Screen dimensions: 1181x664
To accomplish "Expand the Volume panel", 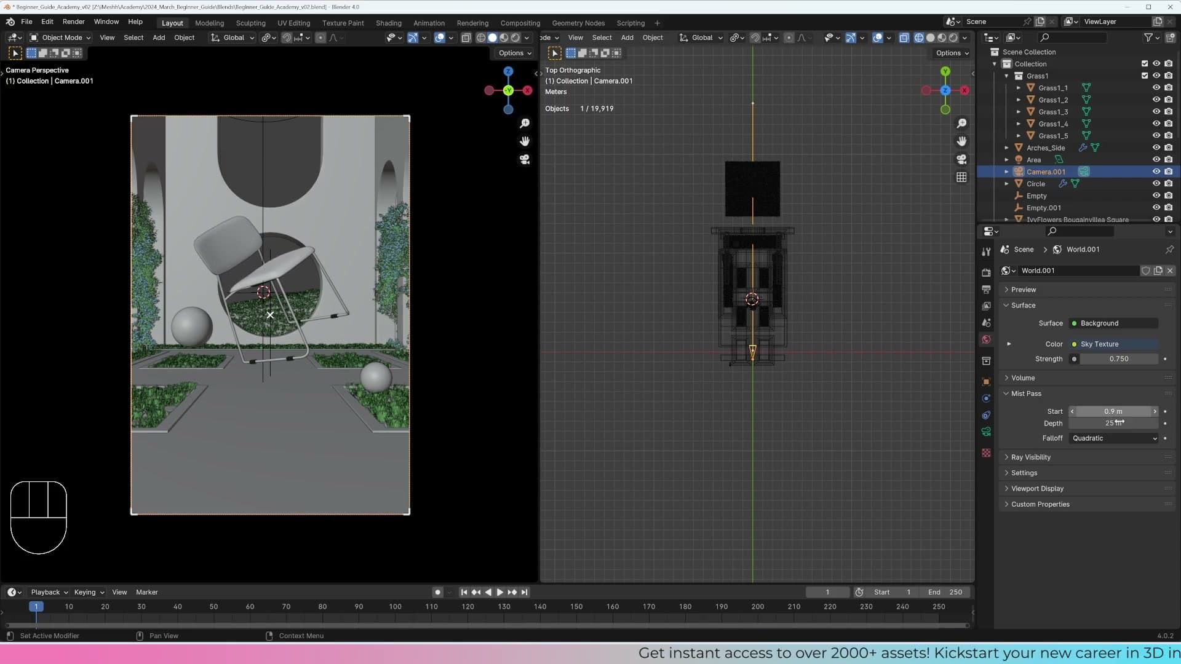I will point(1023,378).
